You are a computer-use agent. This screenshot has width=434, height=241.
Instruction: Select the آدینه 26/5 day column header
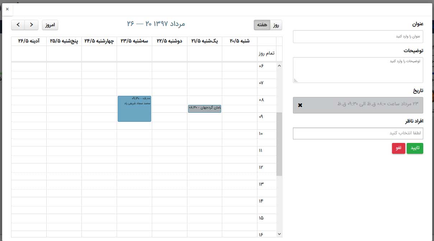pos(29,41)
